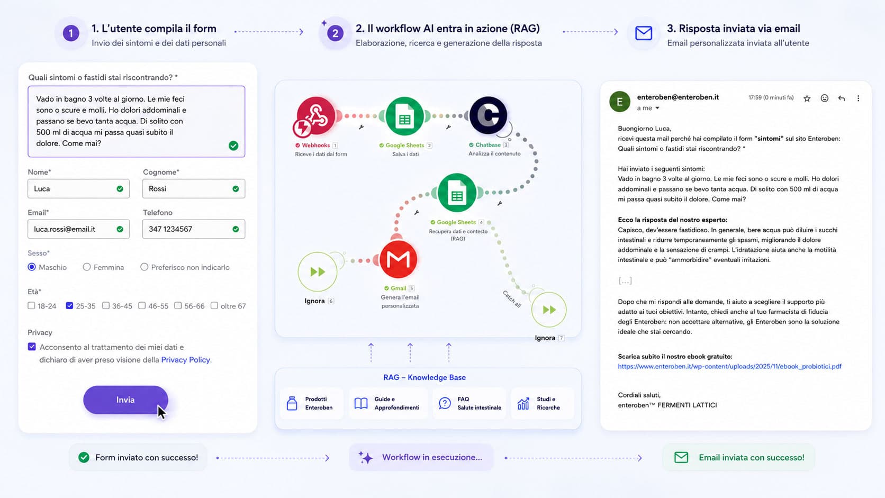Check the 36-45 age box
Screen dimensions: 885x498
106,306
